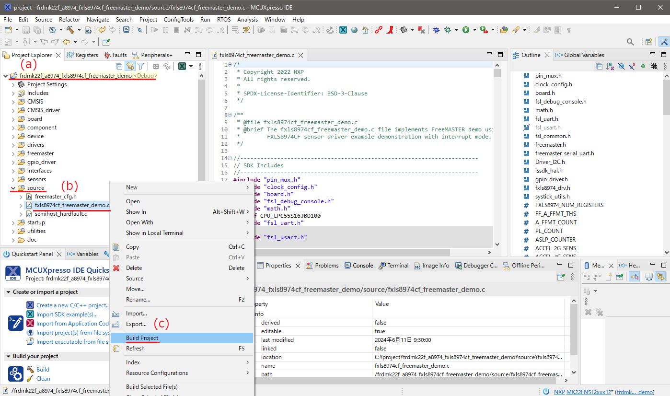The width and height of the screenshot is (670, 396).
Task: Click the Clean link in Quickstart Panel
Action: (43, 378)
